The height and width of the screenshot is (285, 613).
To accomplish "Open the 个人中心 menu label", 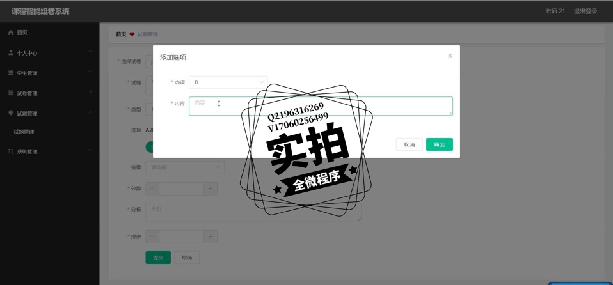I will coord(27,53).
